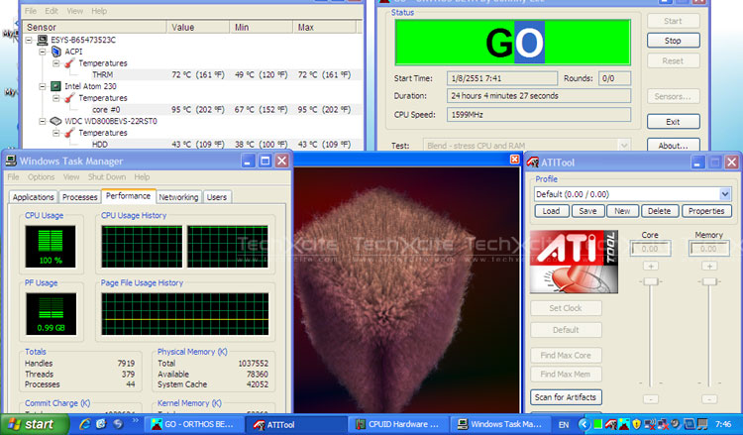Switch to the Networking tab

[x=178, y=197]
